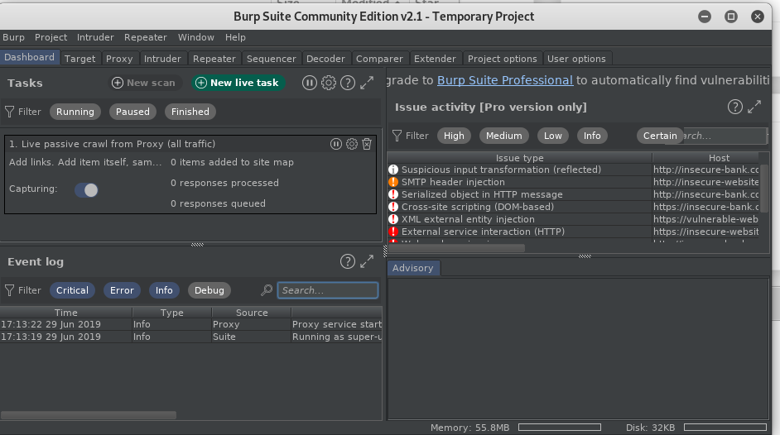The image size is (780, 435).
Task: Click the Disk usage bar
Action: click(x=725, y=427)
